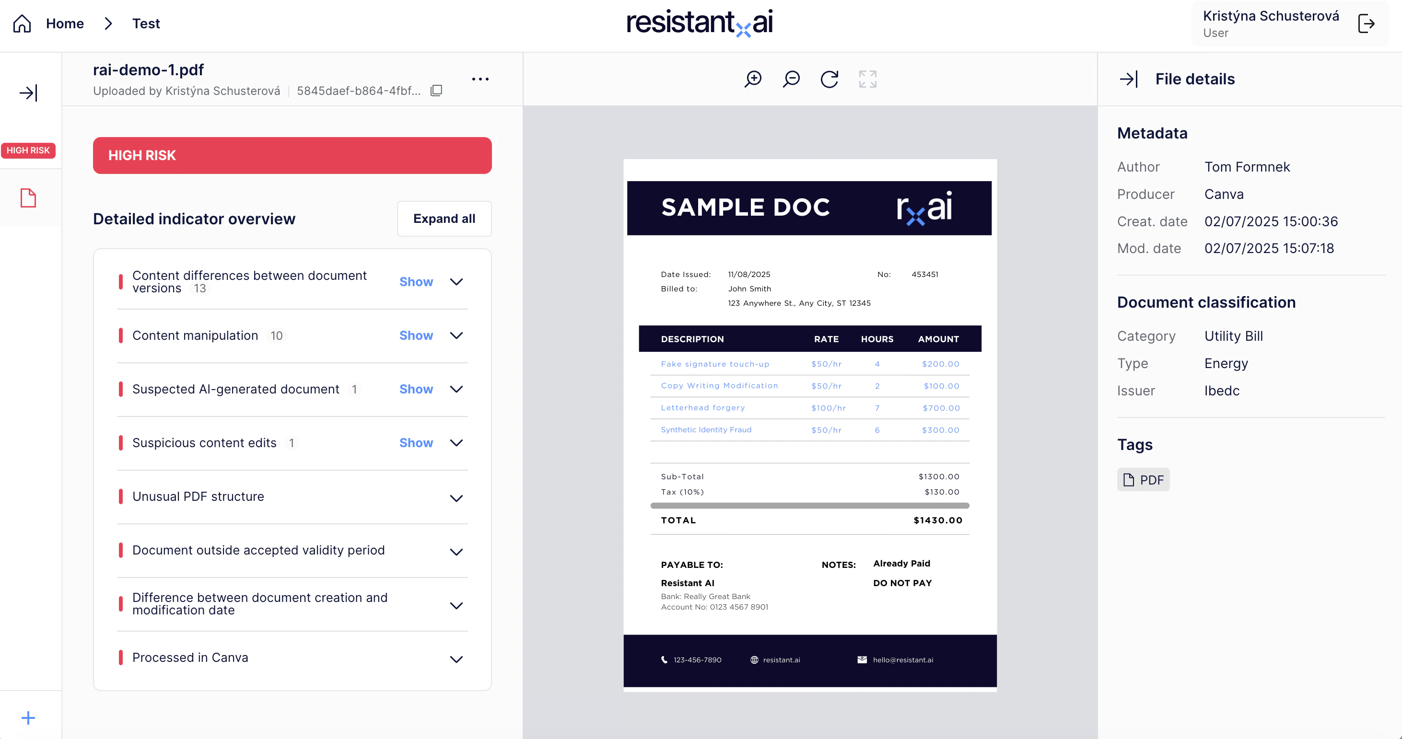This screenshot has height=739, width=1402.
Task: Collapse the File details panel arrow
Action: pos(1129,79)
